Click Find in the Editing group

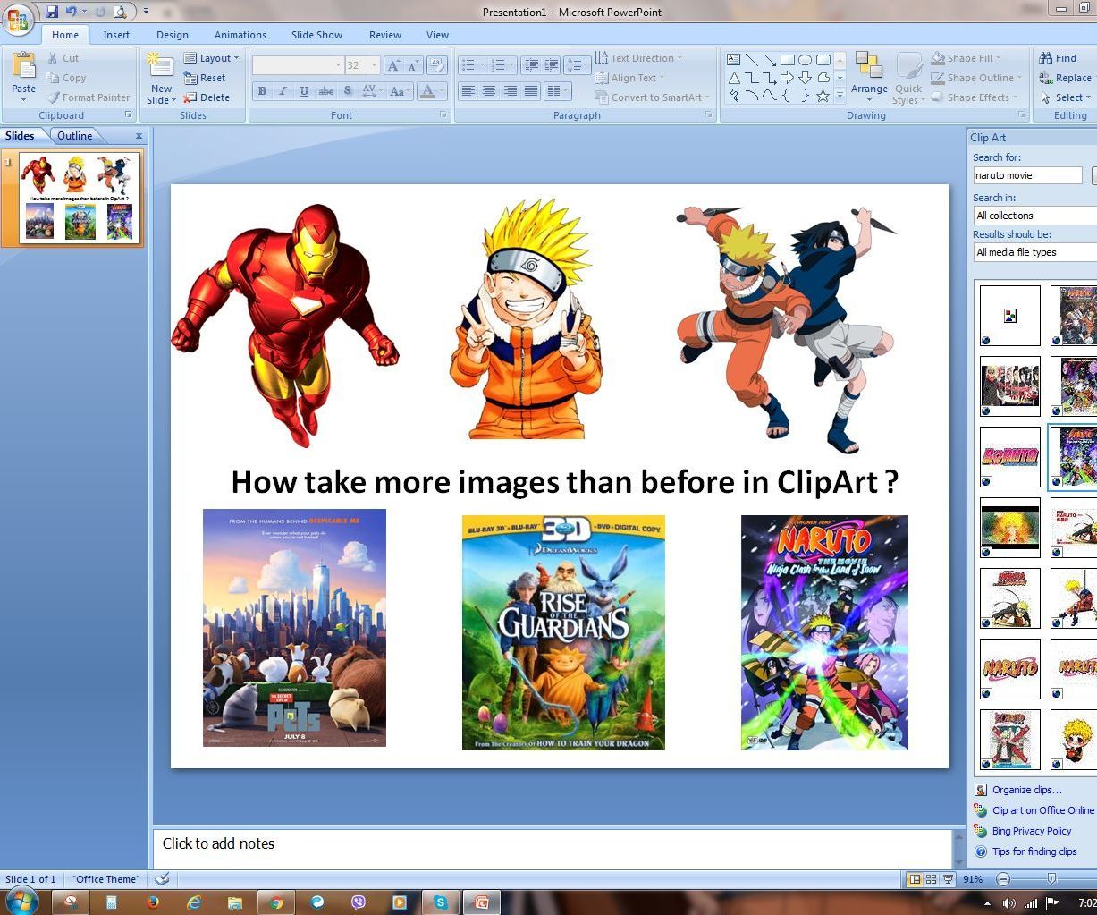pyautogui.click(x=1058, y=58)
